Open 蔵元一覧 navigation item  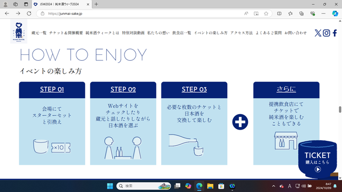(x=39, y=33)
